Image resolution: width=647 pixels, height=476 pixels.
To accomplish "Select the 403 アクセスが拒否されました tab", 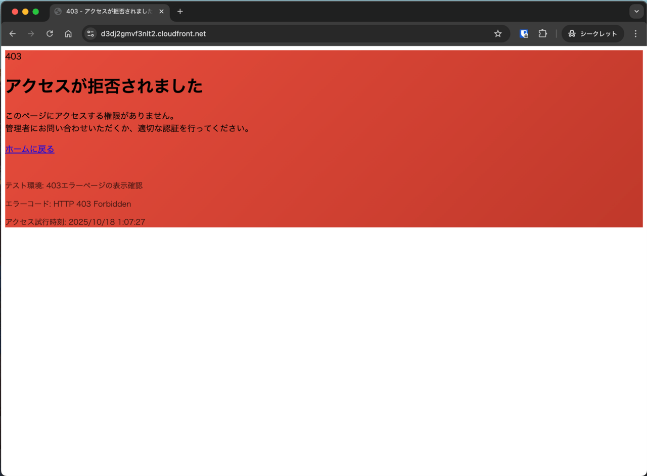I will coord(109,12).
